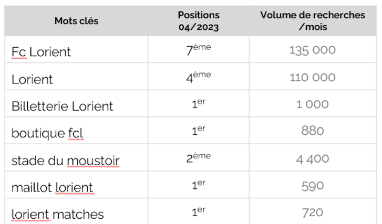Click the "Mots clés" column header
This screenshot has width=382, height=224.
[76, 21]
